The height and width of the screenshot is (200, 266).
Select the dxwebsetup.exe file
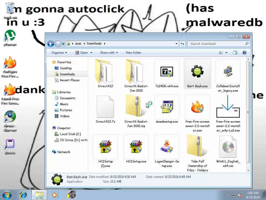(167, 109)
